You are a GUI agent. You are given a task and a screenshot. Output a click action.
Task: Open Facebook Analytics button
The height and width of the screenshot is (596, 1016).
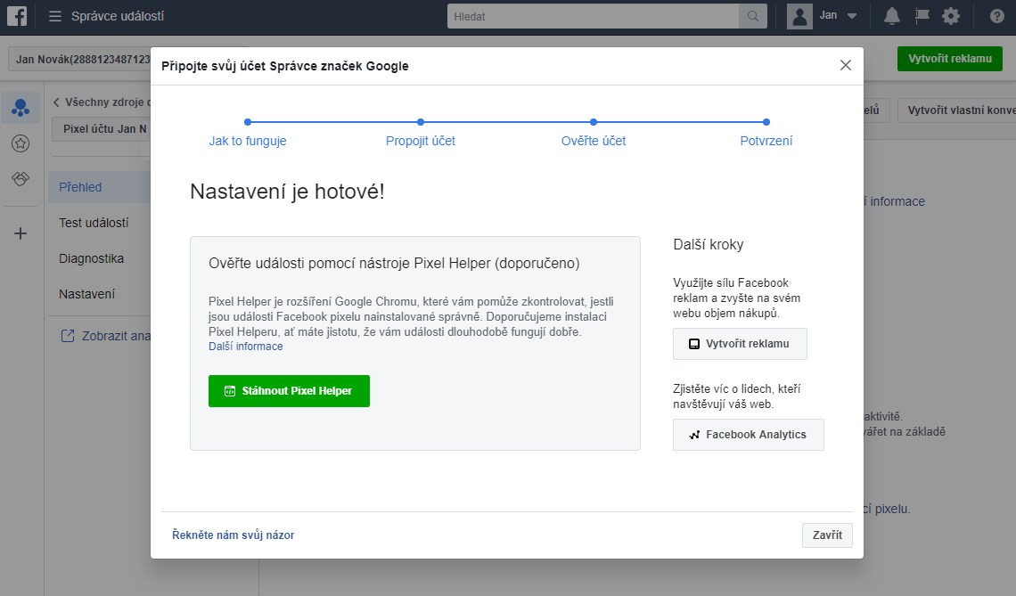[748, 435]
